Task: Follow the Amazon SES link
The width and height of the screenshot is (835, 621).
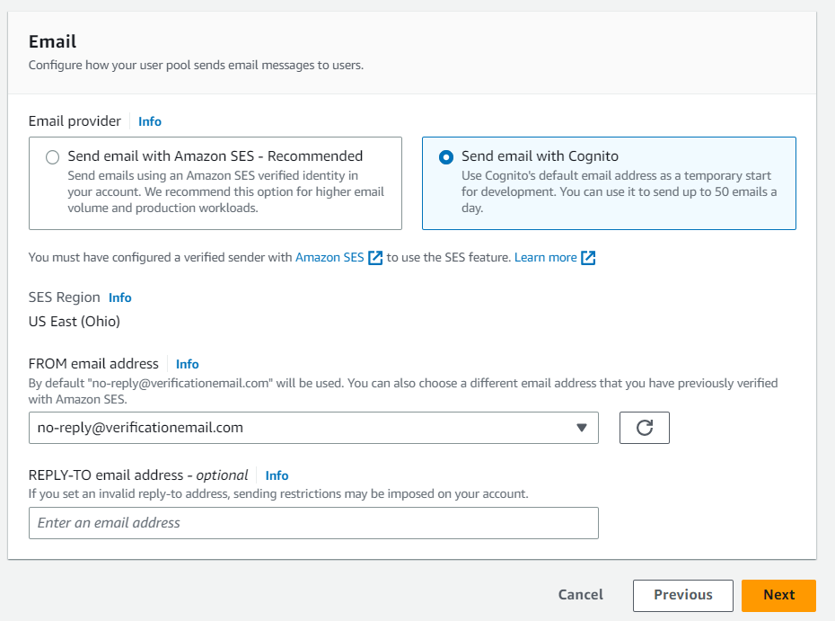Action: (x=330, y=257)
